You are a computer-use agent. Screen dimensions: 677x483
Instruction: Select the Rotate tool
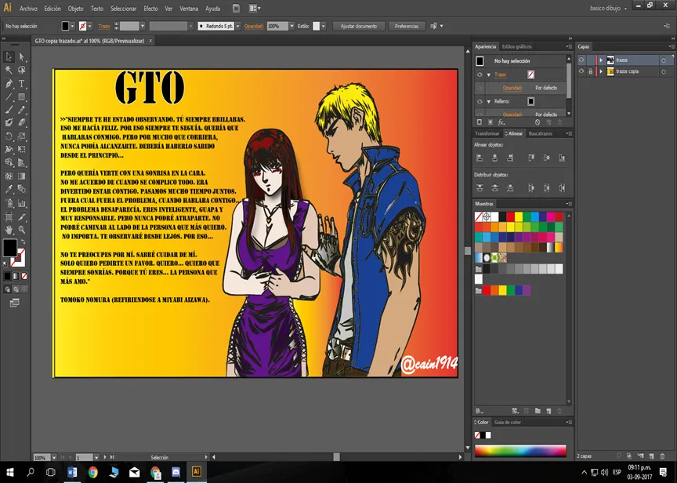click(x=9, y=136)
